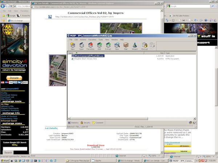Open Download History link in sidebar
This screenshot has height=163, width=218.
tap(9, 95)
